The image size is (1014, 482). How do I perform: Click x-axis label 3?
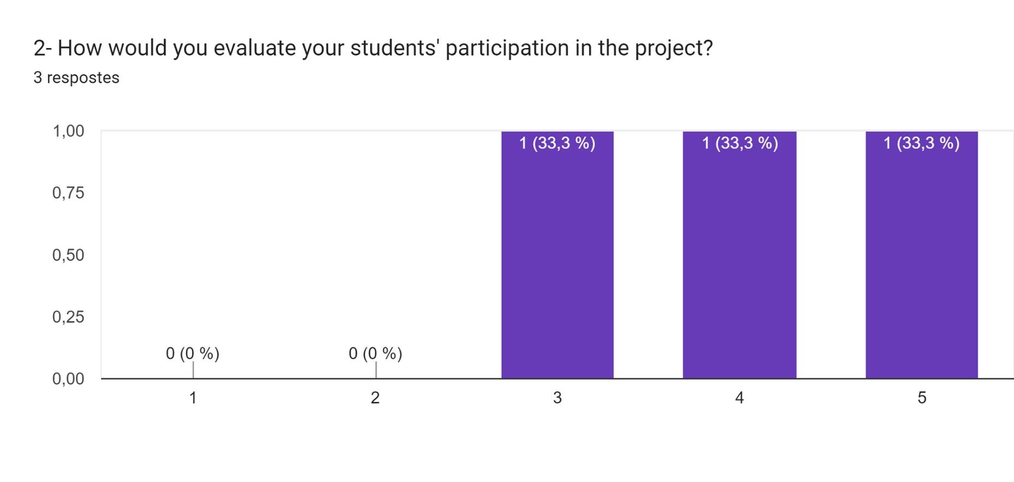557,397
